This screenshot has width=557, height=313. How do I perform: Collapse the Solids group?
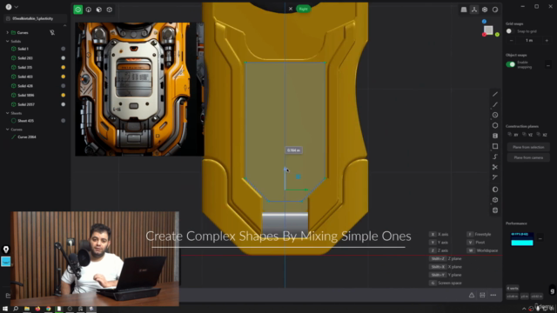point(8,41)
